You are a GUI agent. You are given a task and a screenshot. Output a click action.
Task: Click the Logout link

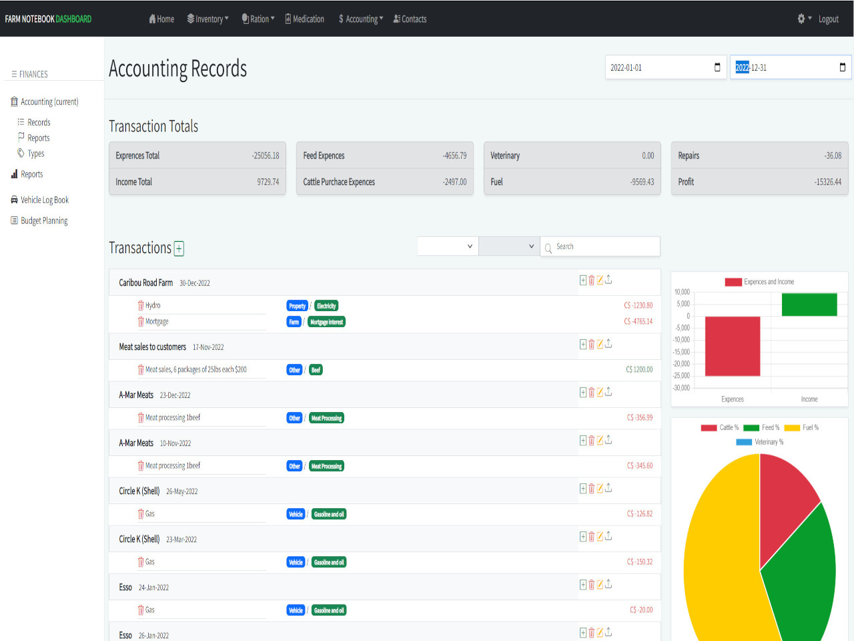(x=828, y=19)
